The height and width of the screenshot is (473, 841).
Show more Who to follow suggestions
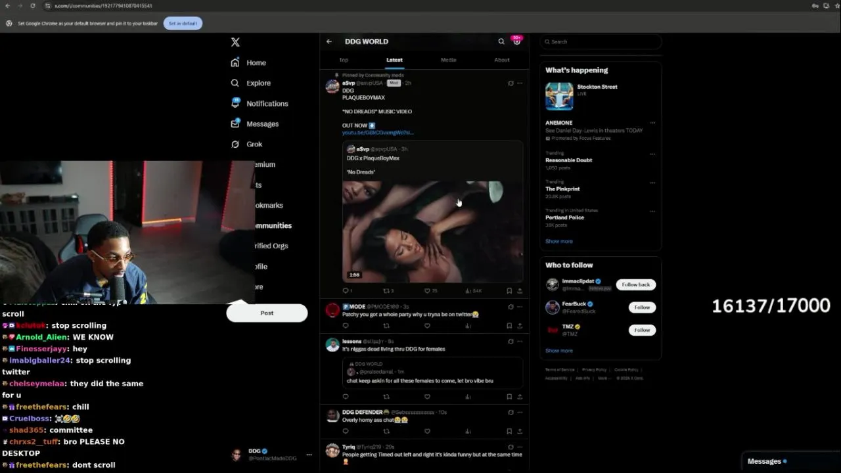click(x=559, y=351)
